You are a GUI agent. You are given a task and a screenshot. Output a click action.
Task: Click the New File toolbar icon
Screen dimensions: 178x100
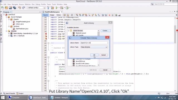[x=3, y=8]
